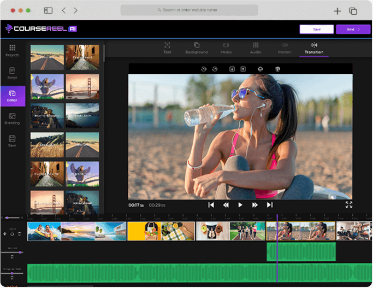This screenshot has height=288, width=373.
Task: Click the trash delete icon above preview
Action: (x=277, y=69)
